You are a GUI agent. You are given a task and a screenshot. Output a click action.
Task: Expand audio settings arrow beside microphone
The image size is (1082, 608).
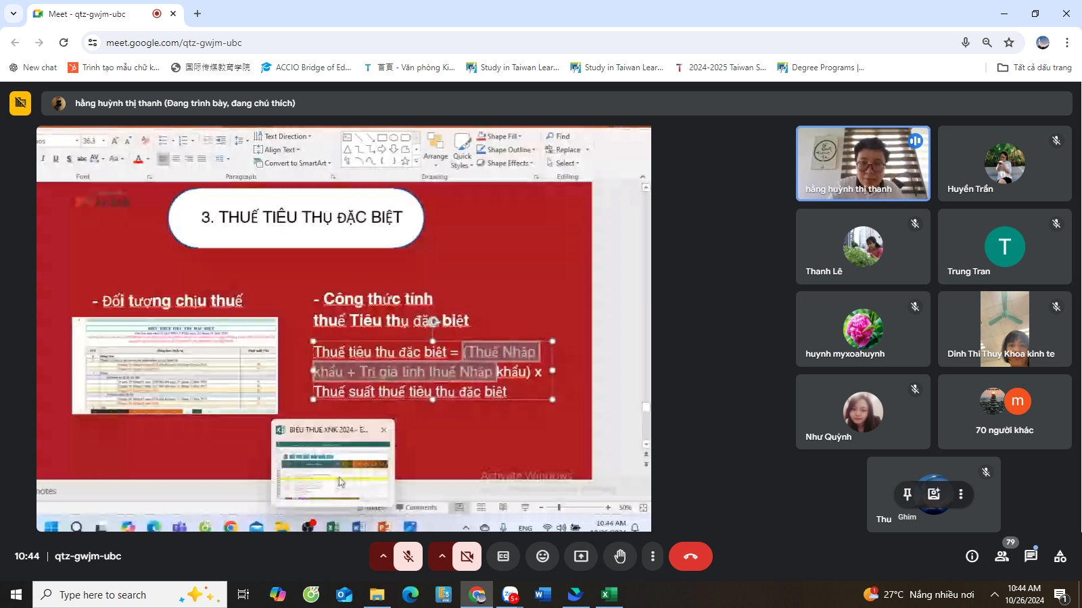(x=383, y=556)
